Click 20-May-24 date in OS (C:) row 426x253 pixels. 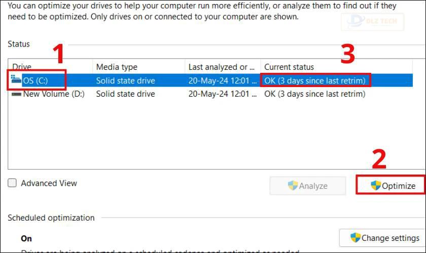pos(223,80)
